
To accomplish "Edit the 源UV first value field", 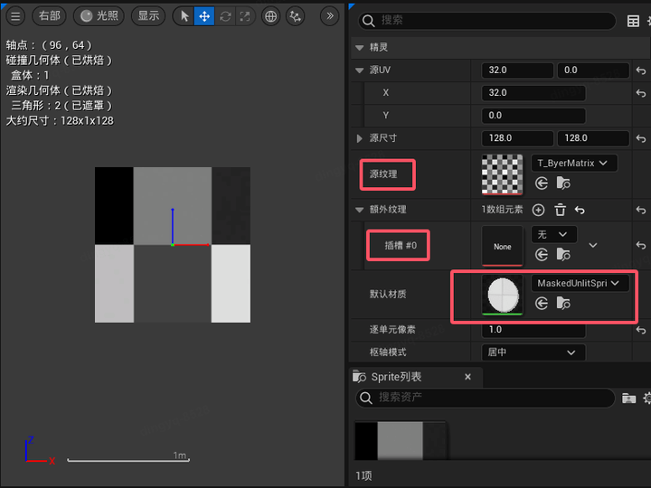I will pyautogui.click(x=517, y=70).
